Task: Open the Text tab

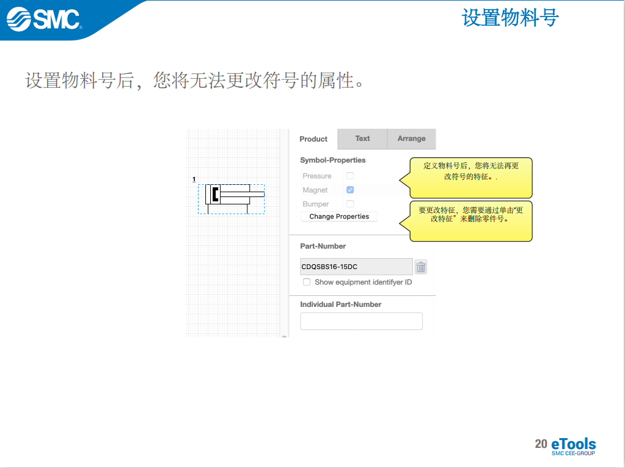Action: tap(362, 139)
